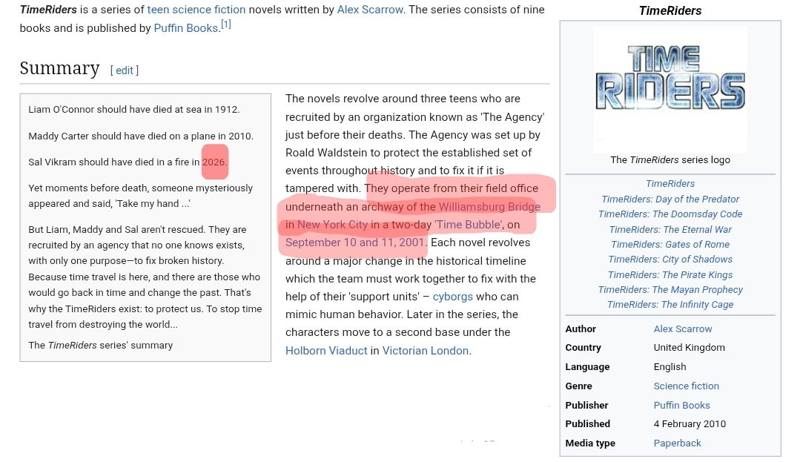Open the Holborn Viaduct link

coord(326,351)
